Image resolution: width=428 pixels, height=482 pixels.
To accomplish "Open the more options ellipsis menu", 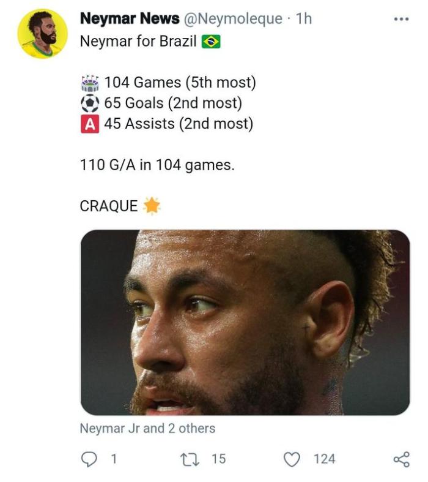I will [400, 19].
